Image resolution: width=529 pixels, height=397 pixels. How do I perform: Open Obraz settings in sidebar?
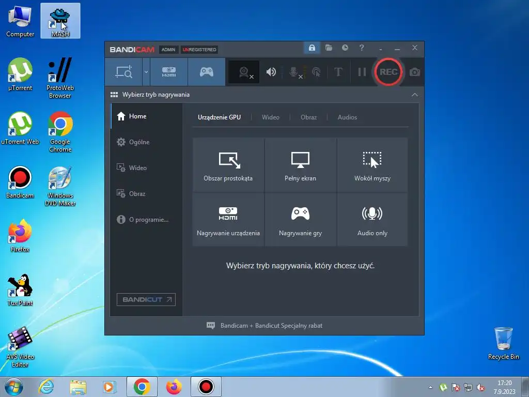[146, 194]
